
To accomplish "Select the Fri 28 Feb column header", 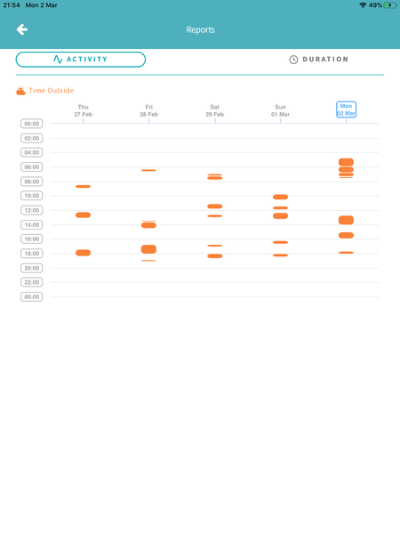I will (148, 110).
